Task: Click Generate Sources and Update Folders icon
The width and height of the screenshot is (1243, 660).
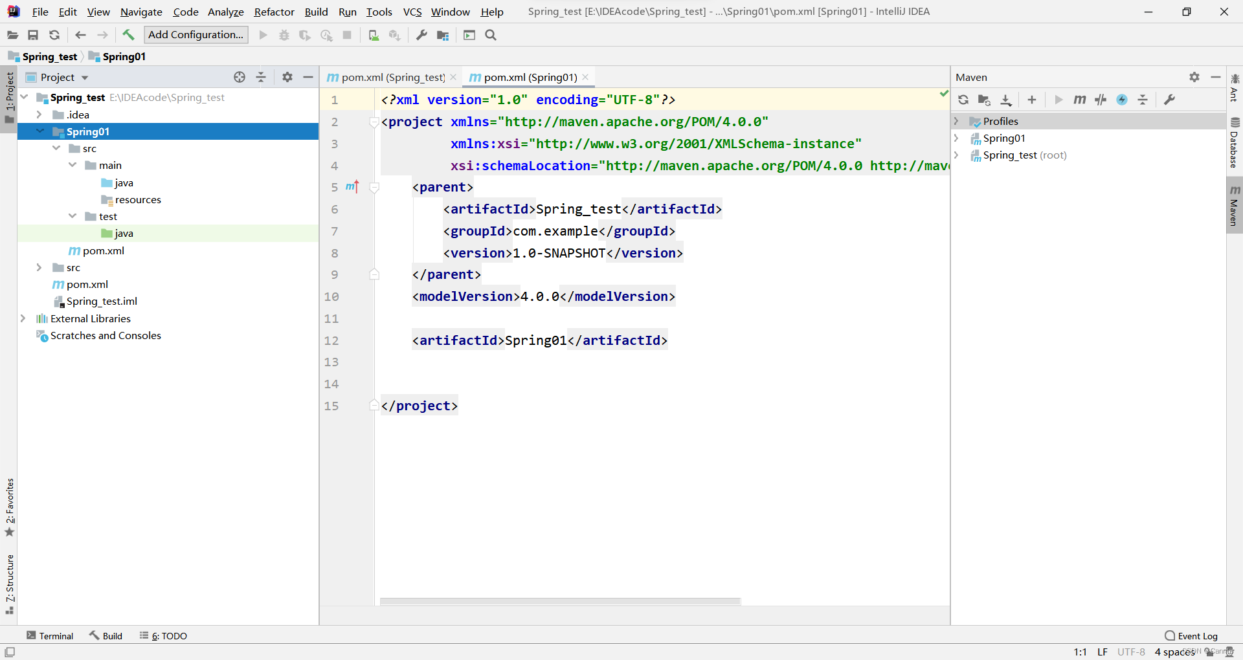Action: [984, 100]
